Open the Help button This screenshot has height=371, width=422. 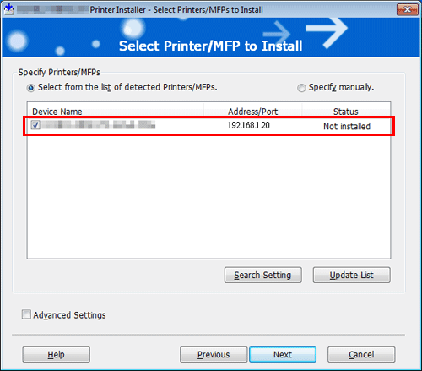[57, 354]
